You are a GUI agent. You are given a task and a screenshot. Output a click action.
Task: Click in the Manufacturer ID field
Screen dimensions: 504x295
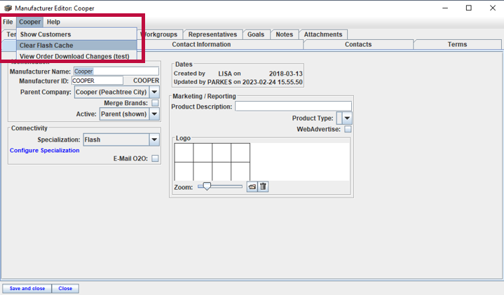coord(97,81)
